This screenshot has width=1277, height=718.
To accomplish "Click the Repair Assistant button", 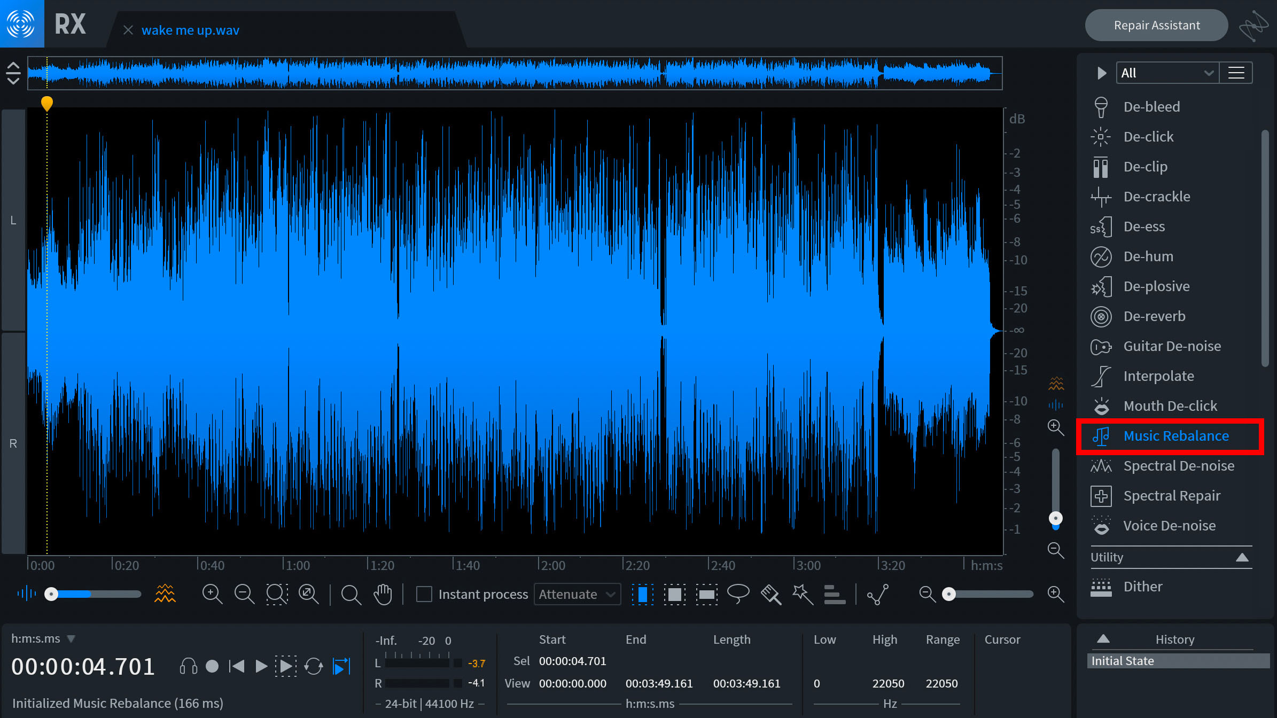I will coord(1157,25).
